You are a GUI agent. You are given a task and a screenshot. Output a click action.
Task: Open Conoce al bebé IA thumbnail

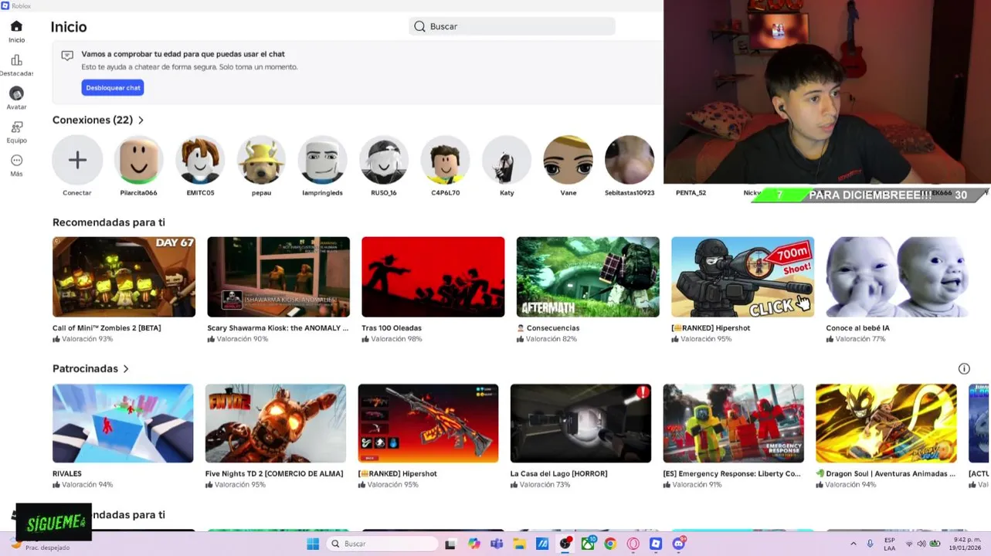(897, 276)
